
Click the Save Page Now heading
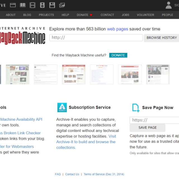[x=158, y=108]
